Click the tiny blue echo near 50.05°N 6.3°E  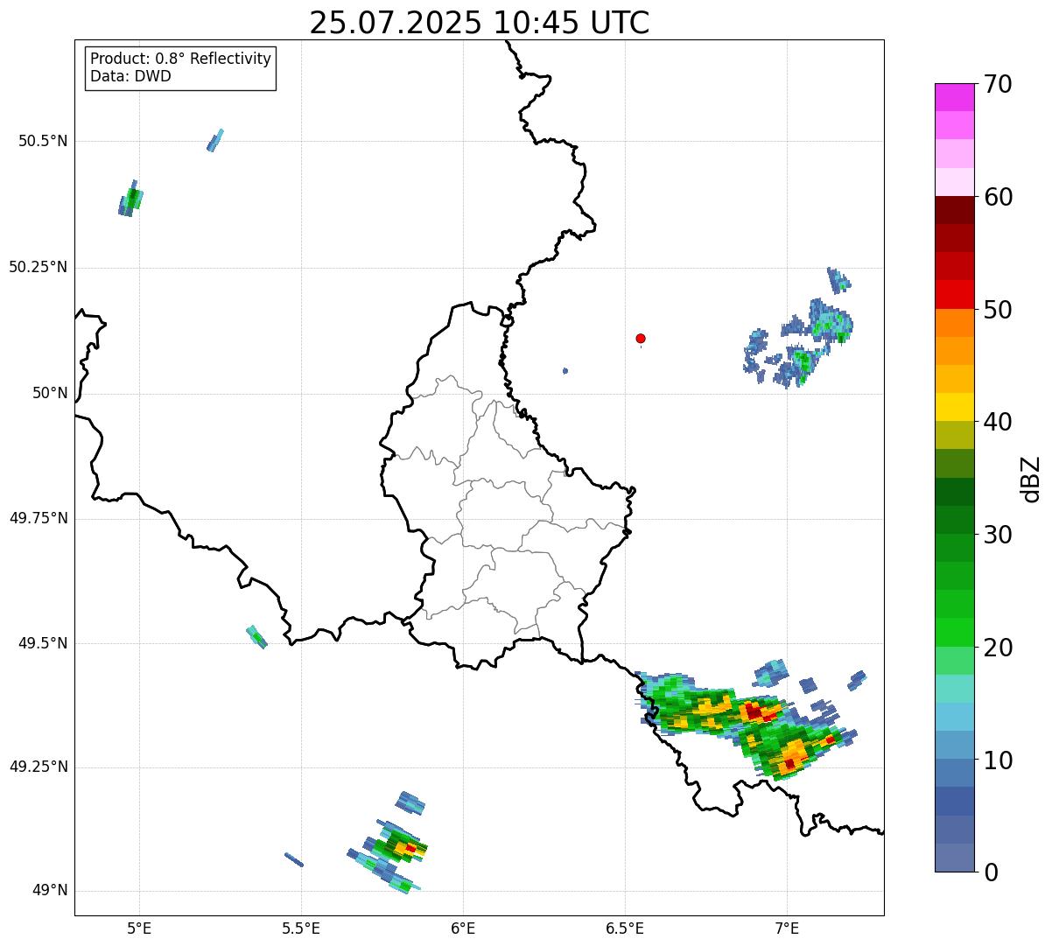click(x=565, y=371)
